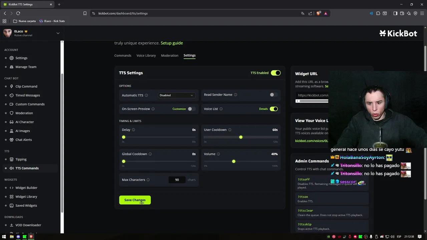
Task: Show info tooltip for On-Screen Preview
Action: (153, 109)
